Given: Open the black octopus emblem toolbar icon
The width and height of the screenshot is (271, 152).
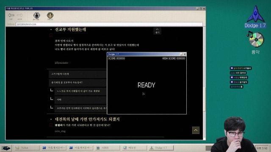Looking at the screenshot, I should 36,15.
